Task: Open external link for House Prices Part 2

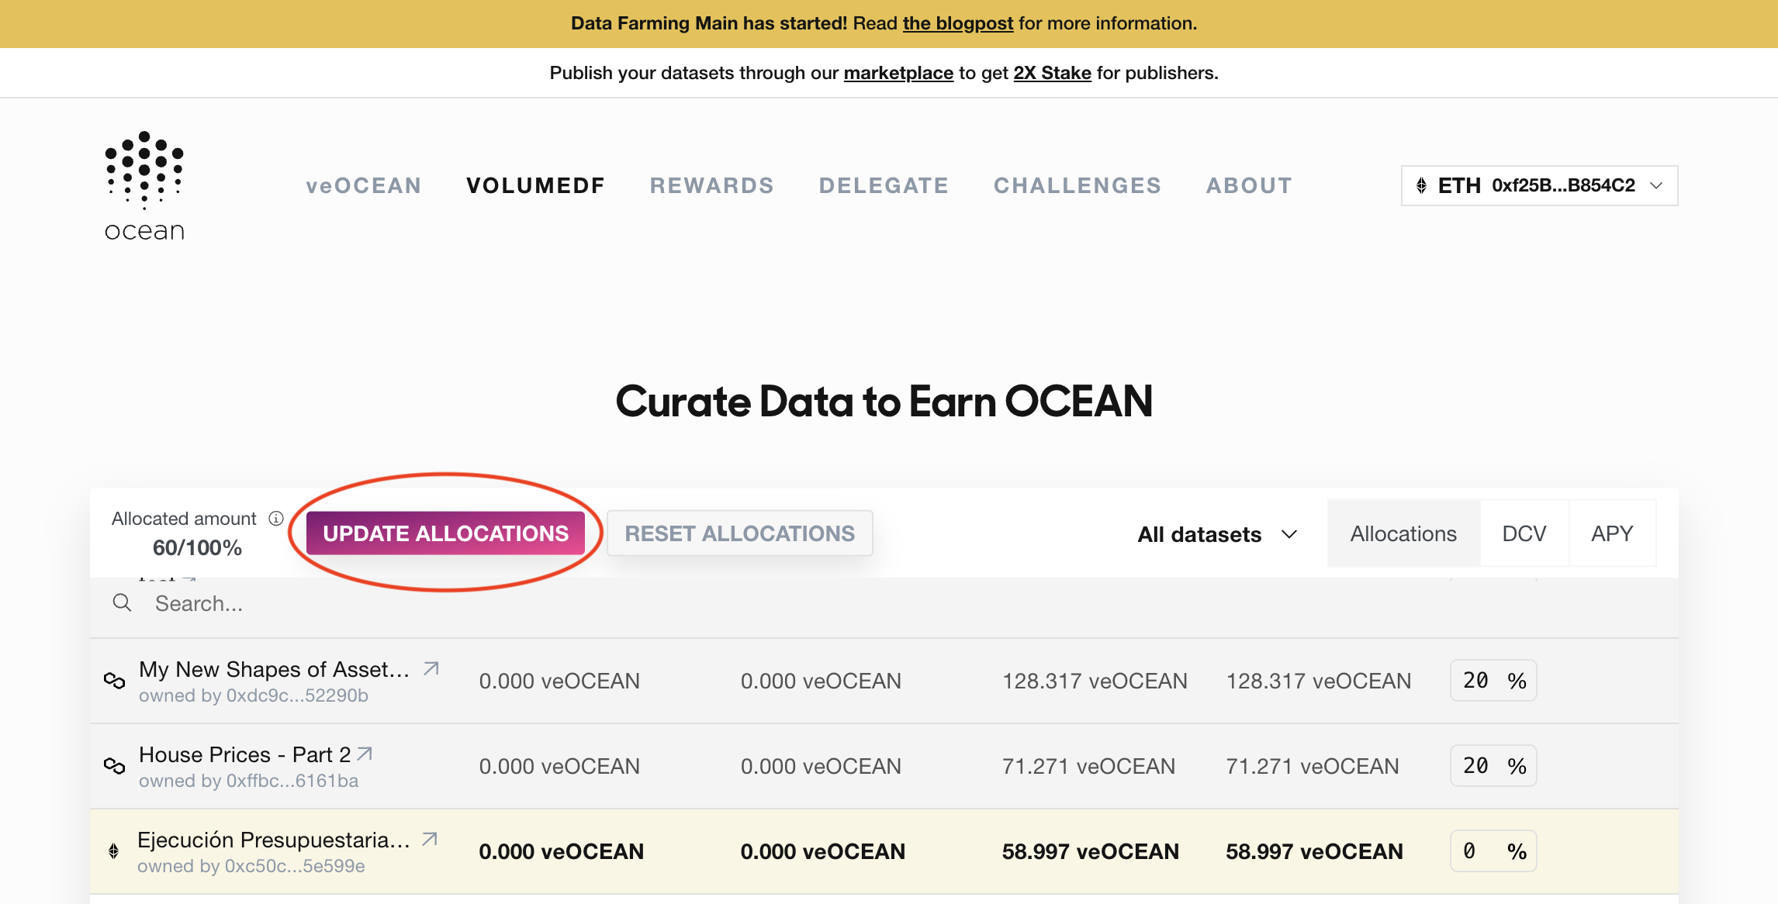Action: (365, 754)
